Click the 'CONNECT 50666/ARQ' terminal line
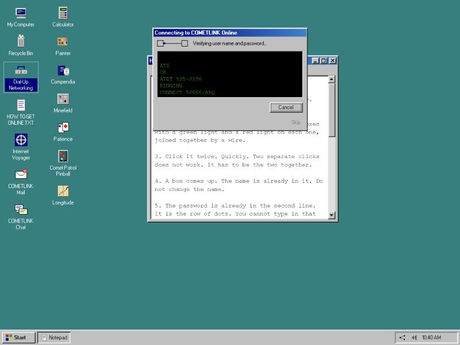 187,93
